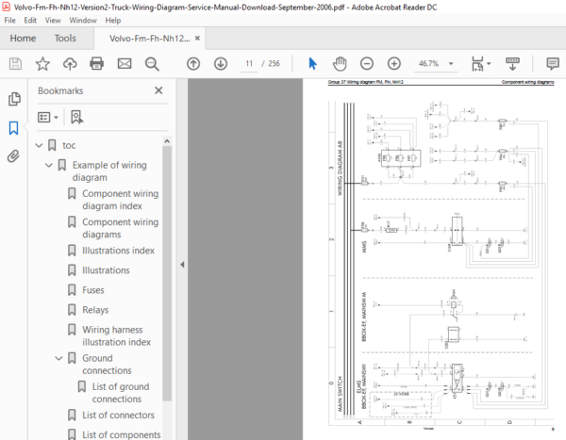Image resolution: width=566 pixels, height=440 pixels.
Task: Collapse navigation pane with left arrow
Action: coord(182,265)
